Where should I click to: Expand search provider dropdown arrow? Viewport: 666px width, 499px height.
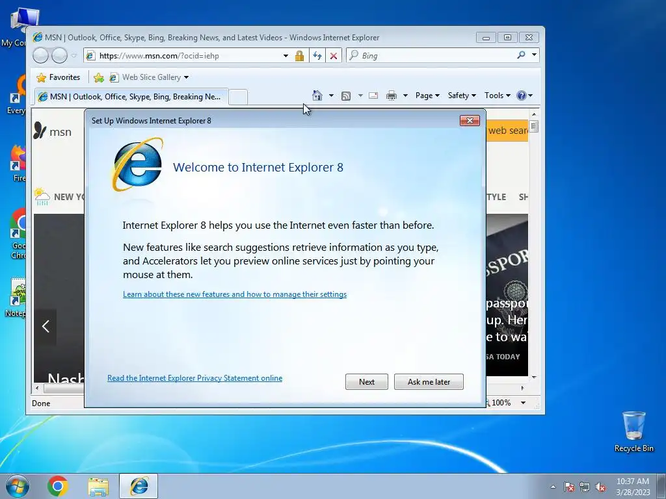(x=534, y=55)
